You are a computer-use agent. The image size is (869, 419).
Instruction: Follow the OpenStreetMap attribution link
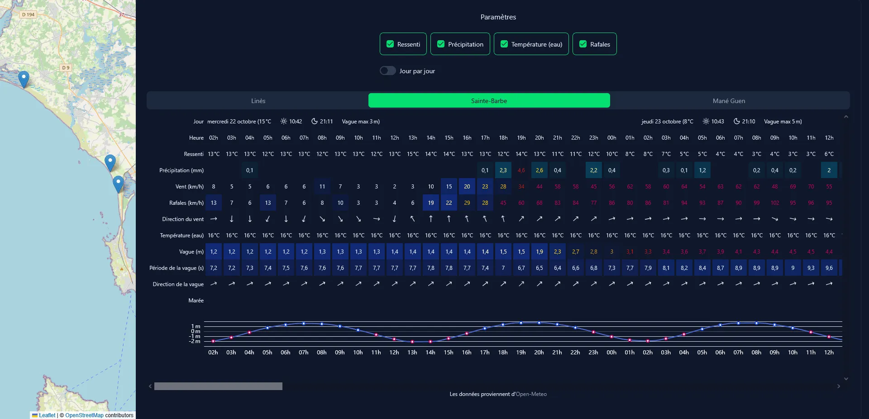[84, 415]
